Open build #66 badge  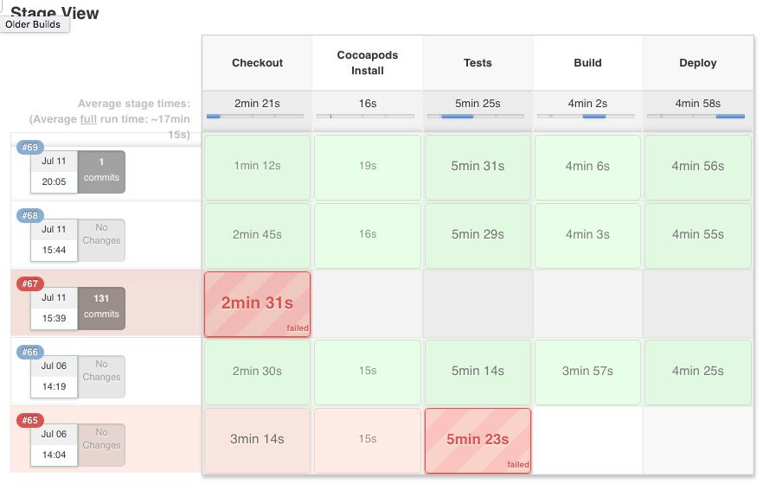click(30, 352)
